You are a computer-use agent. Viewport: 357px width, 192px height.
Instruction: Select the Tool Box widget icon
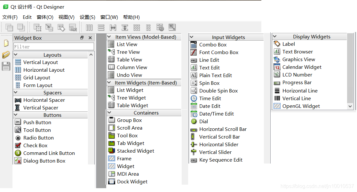coord(112,135)
